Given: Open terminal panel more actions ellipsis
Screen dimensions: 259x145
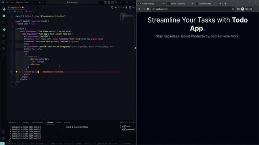Looking at the screenshot, I should tap(126, 122).
